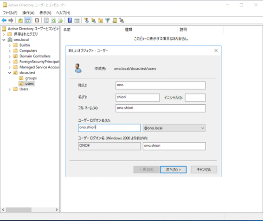Click the Refresh toolbar icon
This screenshot has width=263, height=221.
pos(53,20)
